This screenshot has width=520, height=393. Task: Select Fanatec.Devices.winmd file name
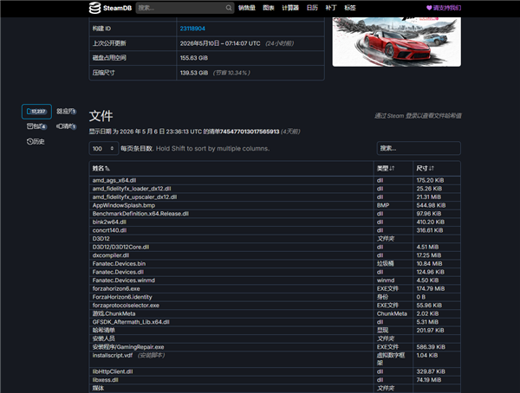[x=124, y=280]
